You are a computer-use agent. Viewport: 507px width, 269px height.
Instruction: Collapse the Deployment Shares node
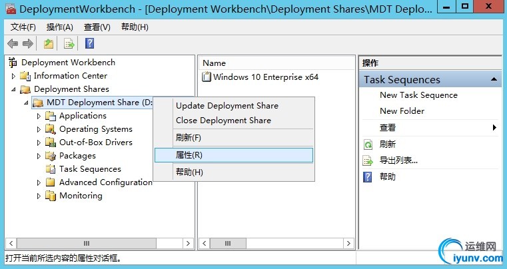click(x=13, y=89)
